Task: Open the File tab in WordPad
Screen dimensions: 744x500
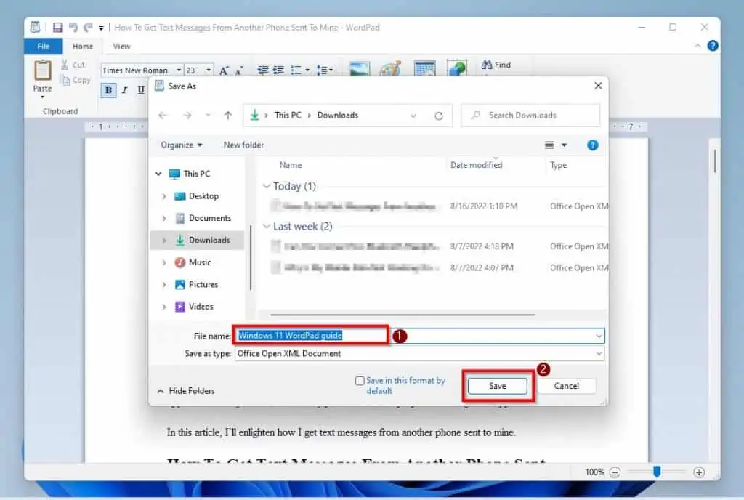Action: (x=43, y=46)
